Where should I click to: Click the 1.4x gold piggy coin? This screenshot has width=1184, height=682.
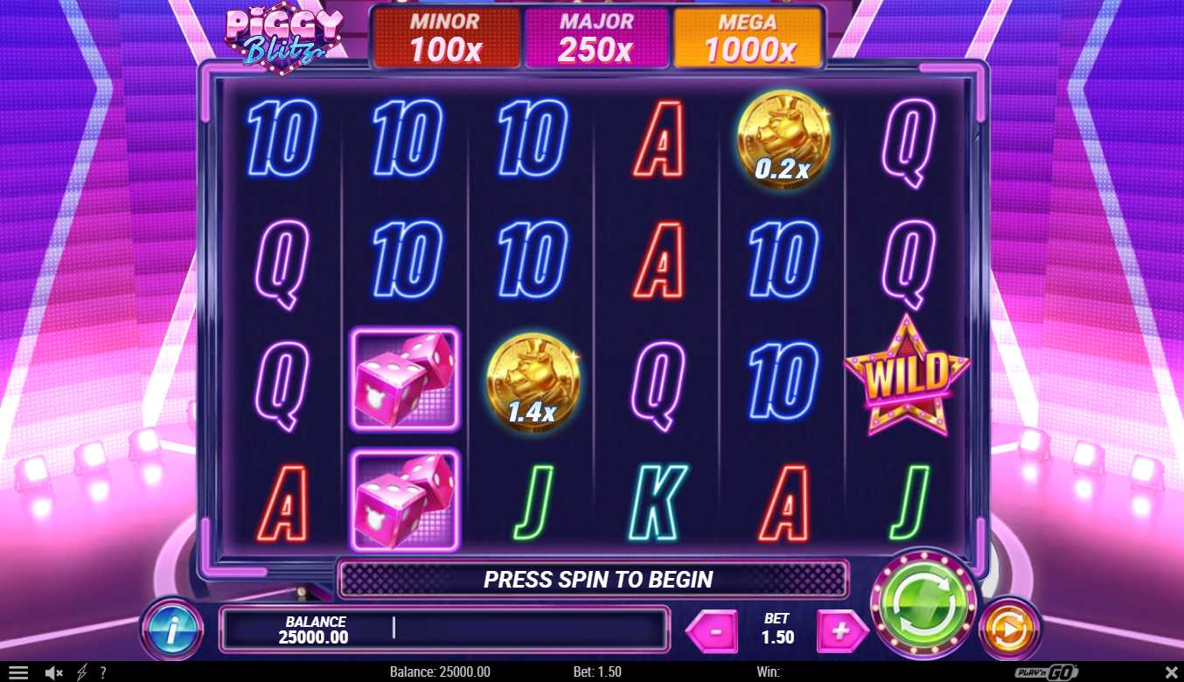tap(533, 382)
